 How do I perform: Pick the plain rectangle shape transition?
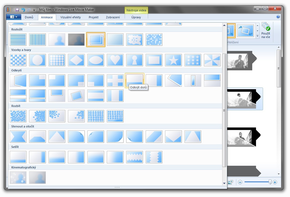[x=154, y=60]
